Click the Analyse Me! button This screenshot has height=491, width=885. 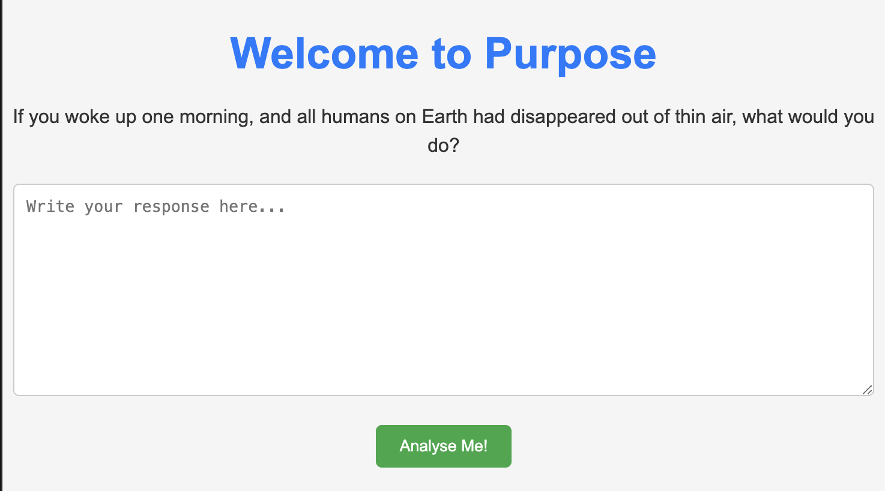443,446
